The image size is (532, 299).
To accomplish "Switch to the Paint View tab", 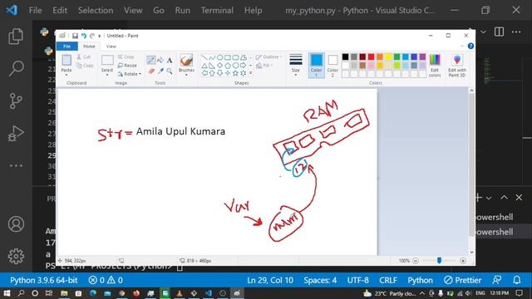I will [x=111, y=47].
